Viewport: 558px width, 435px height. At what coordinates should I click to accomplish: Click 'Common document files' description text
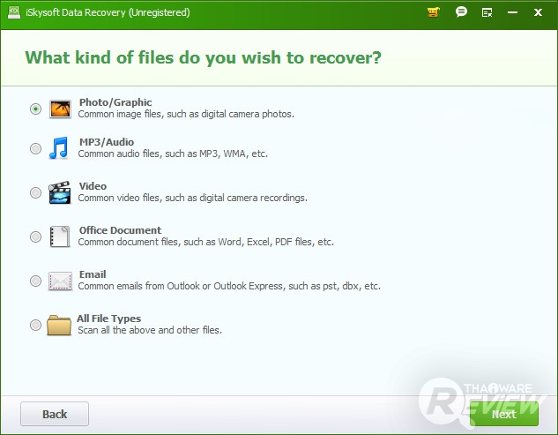205,242
